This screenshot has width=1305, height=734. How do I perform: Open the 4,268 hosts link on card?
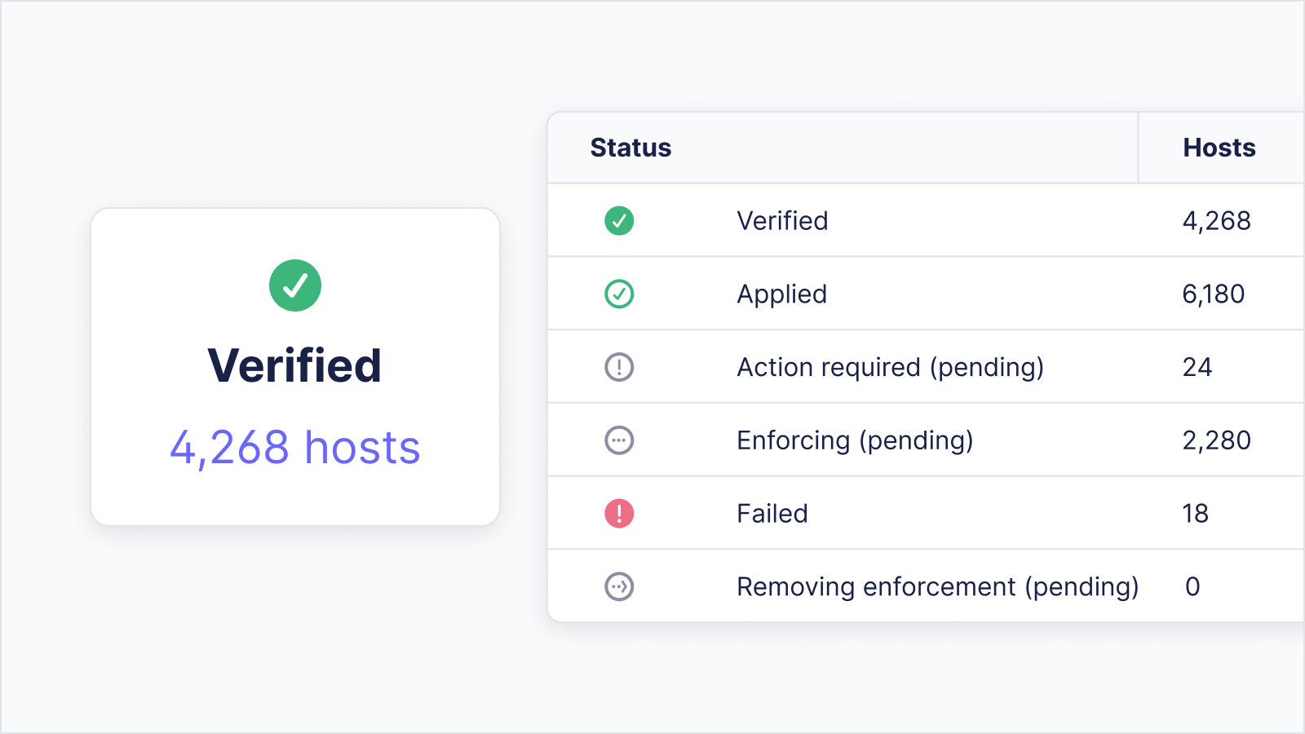(x=294, y=448)
